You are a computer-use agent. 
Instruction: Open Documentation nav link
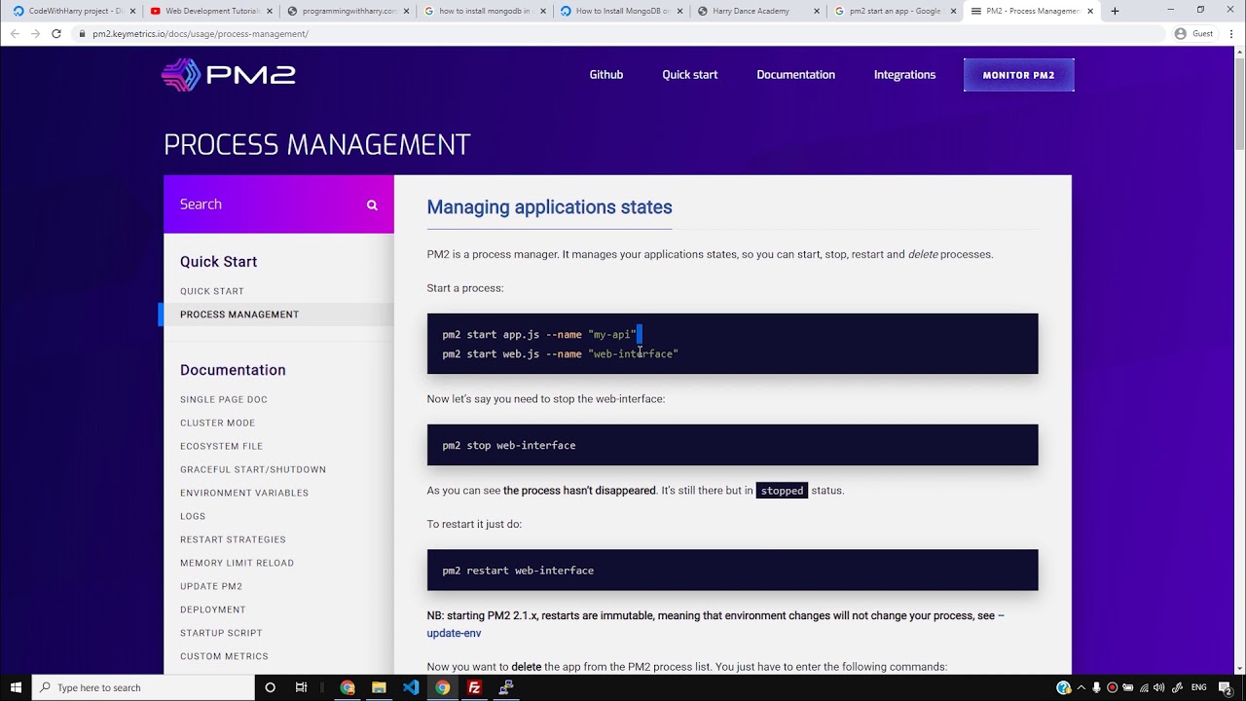click(x=795, y=75)
